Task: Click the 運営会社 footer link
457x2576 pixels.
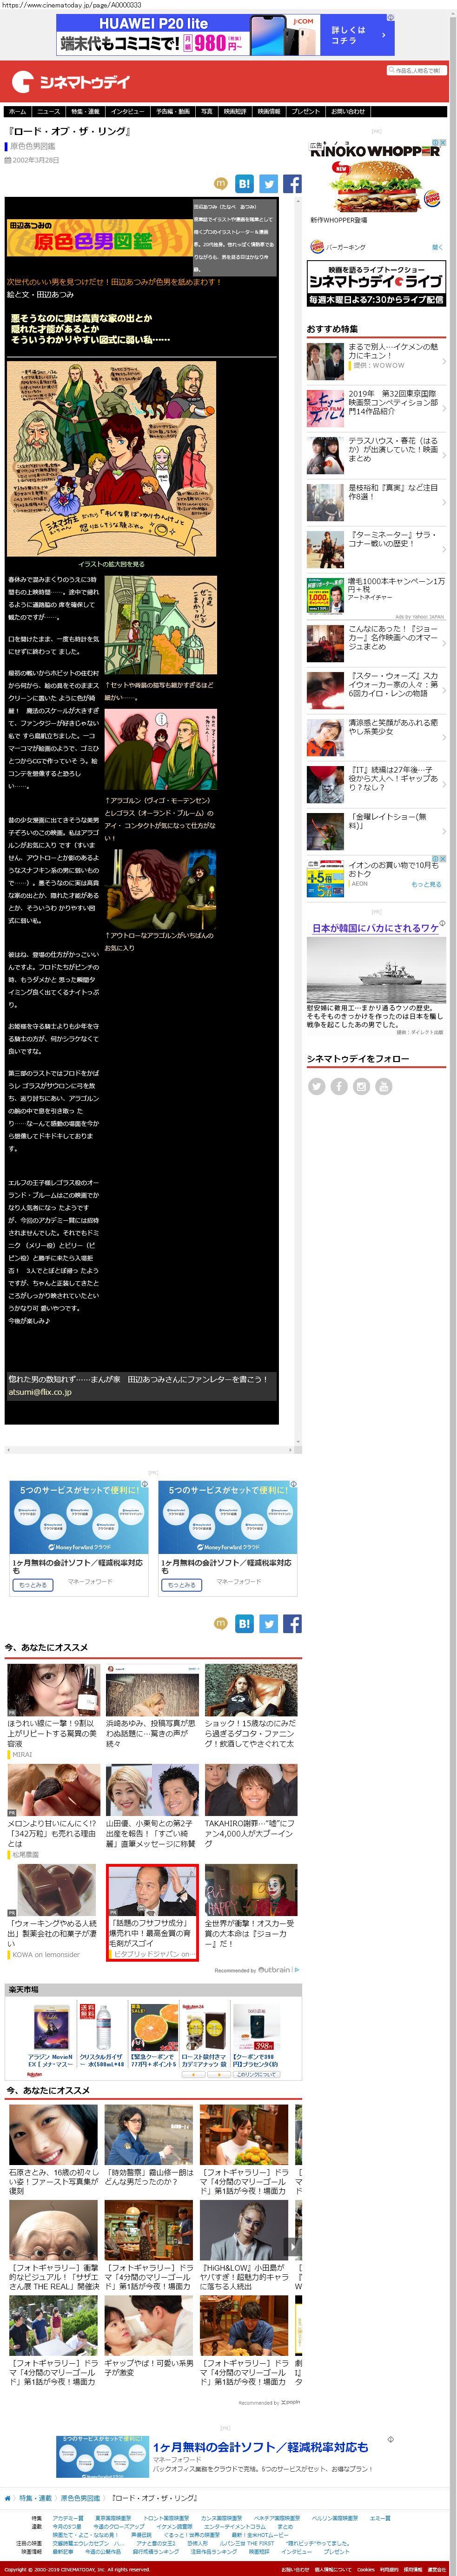Action: coord(437,2569)
